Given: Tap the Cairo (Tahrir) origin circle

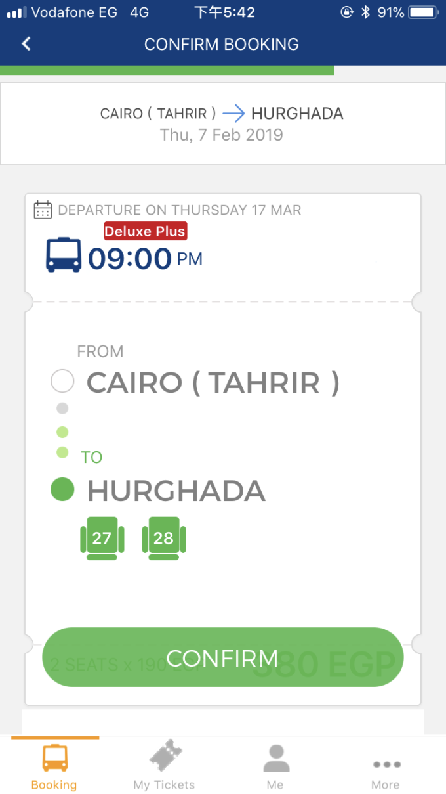Looking at the screenshot, I should [62, 382].
